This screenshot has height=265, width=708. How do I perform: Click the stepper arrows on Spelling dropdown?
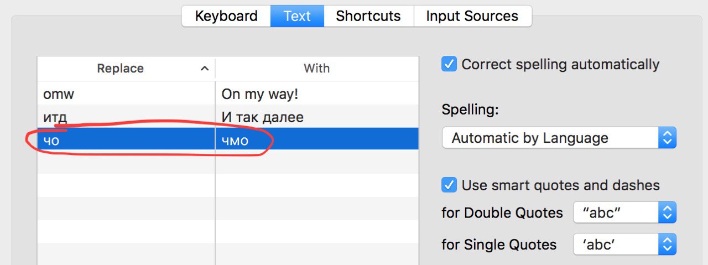pyautogui.click(x=668, y=138)
